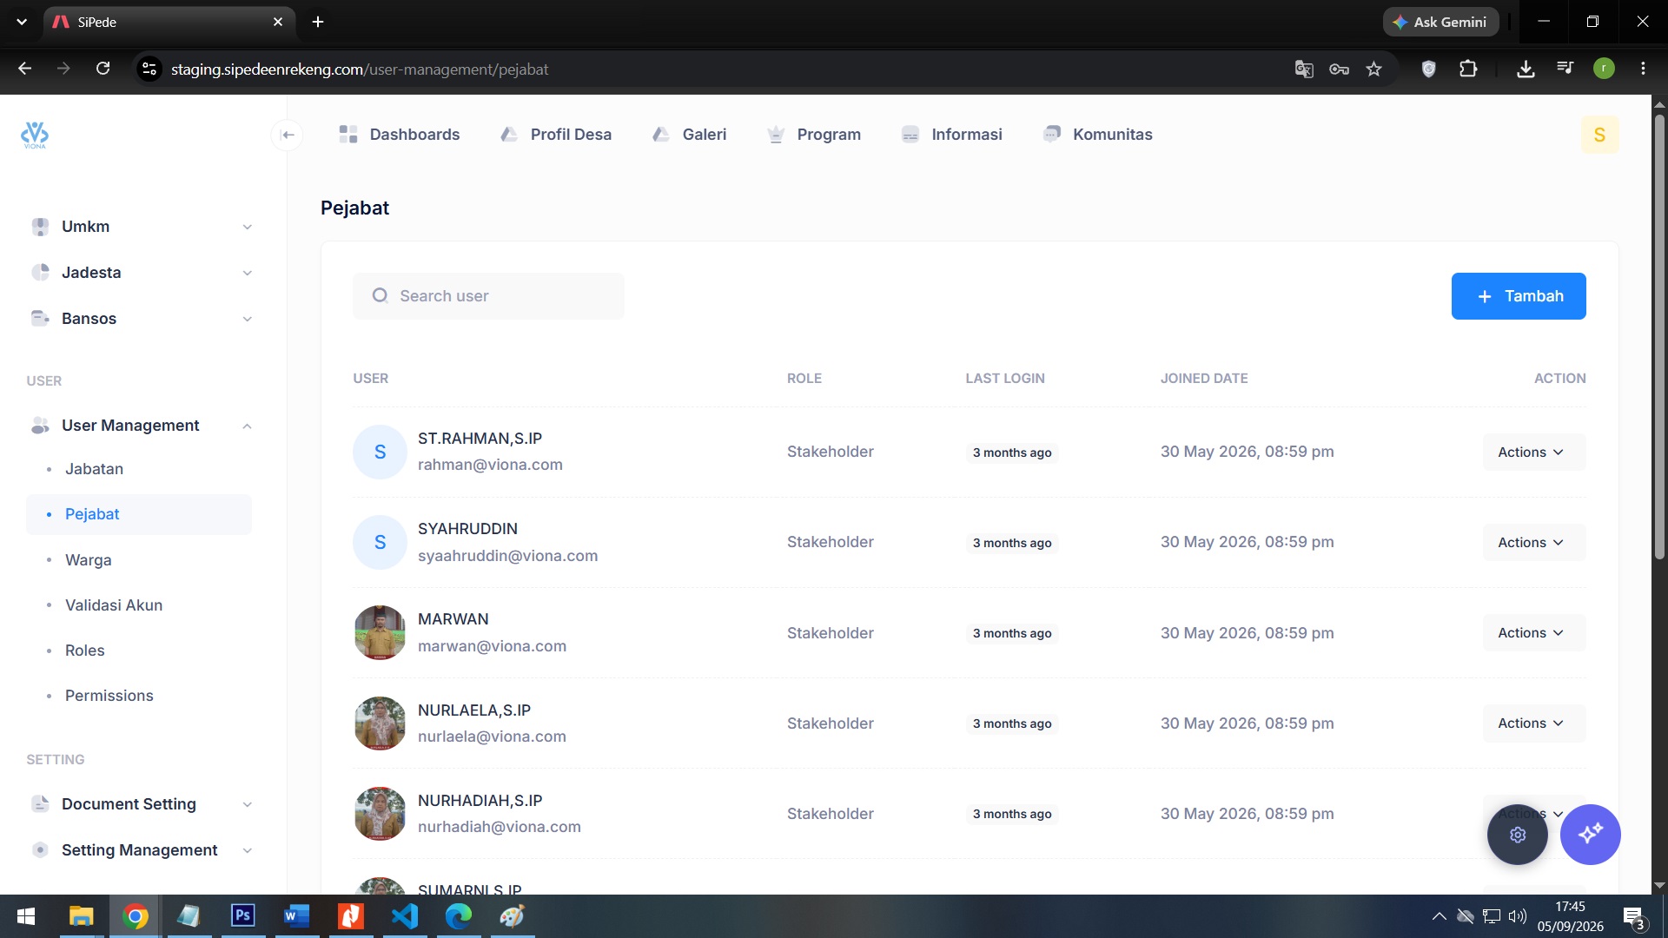Click MARWAN's profile photo thumbnail
The width and height of the screenshot is (1668, 938).
pyautogui.click(x=380, y=633)
